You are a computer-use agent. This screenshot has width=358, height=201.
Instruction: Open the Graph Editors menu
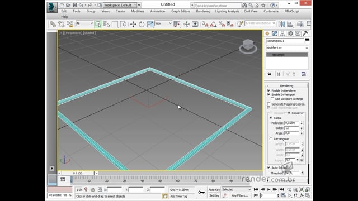181,11
